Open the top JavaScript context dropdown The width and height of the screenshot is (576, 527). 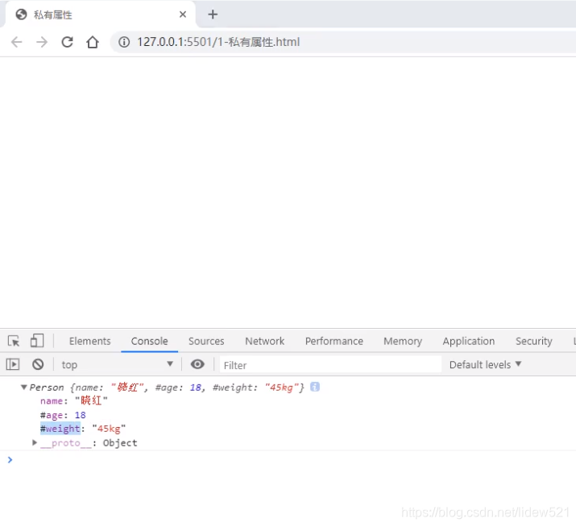coord(117,364)
